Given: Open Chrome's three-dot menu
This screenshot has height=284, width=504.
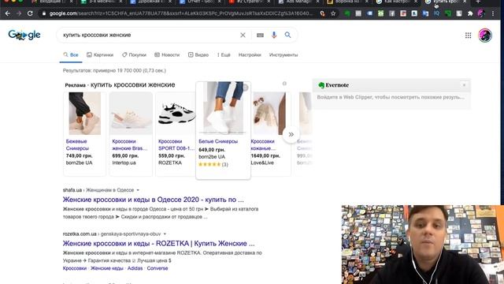Looking at the screenshot, I should pyautogui.click(x=493, y=13).
